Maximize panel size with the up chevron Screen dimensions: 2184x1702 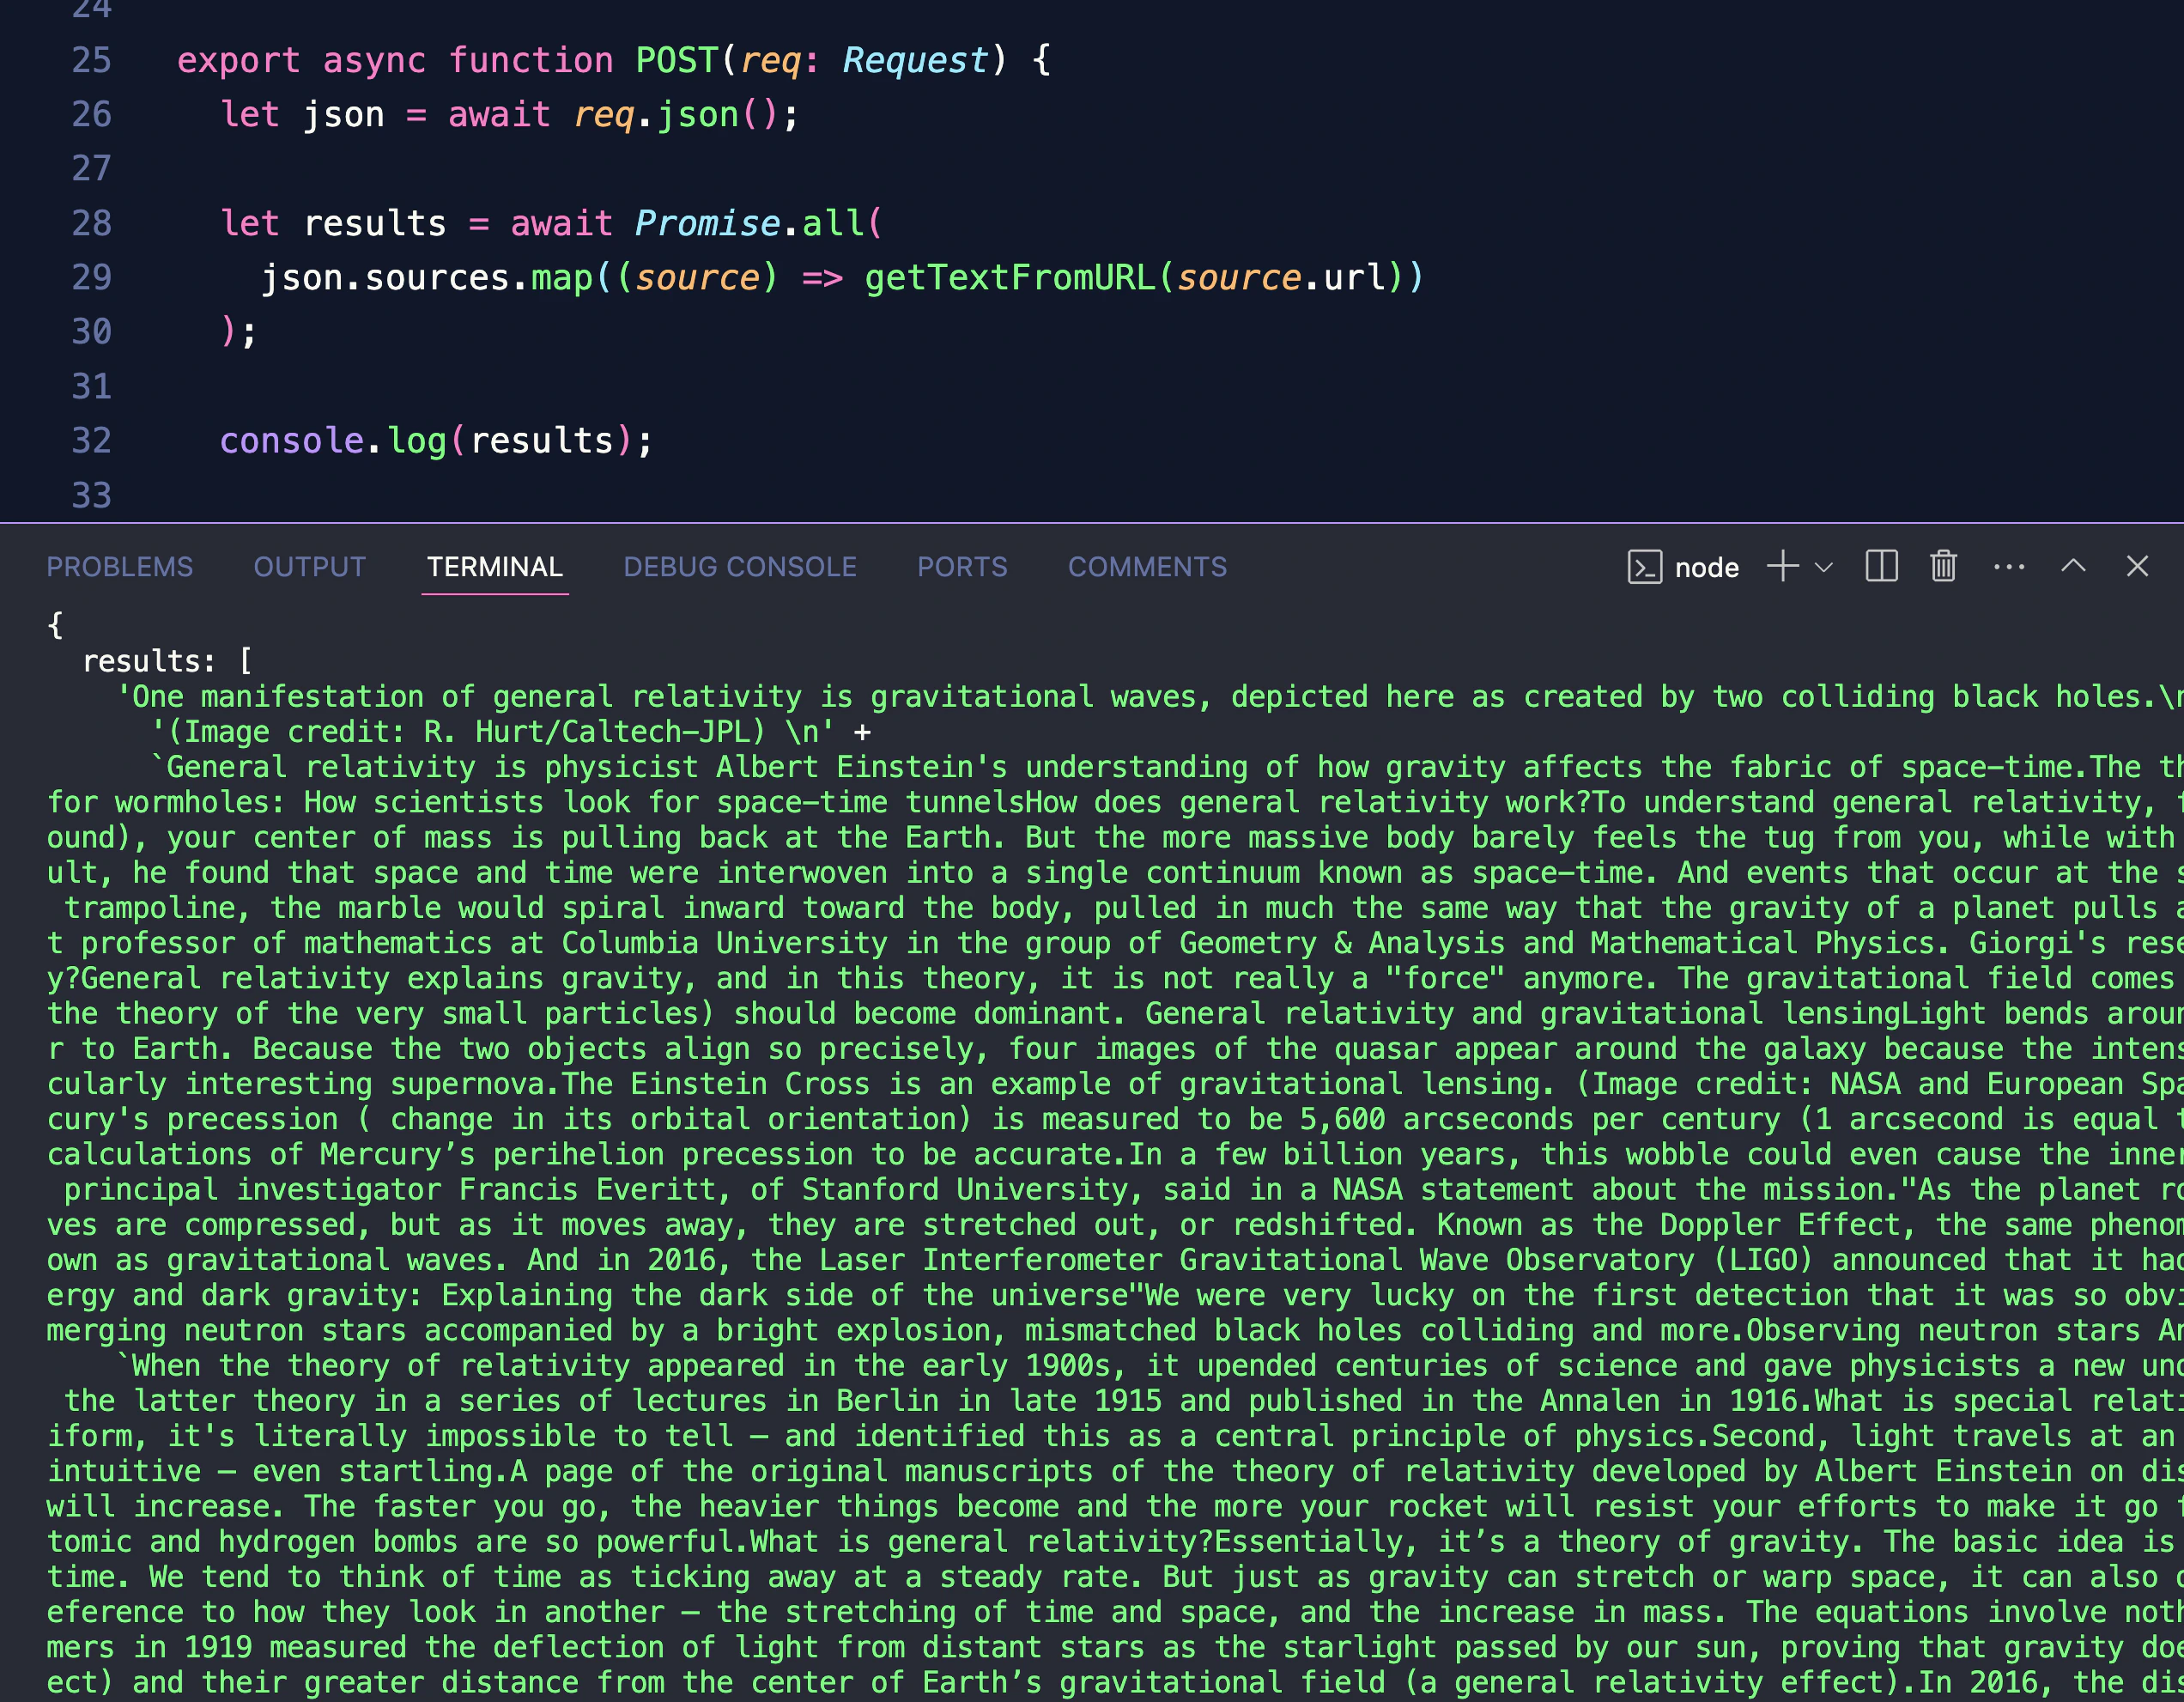click(x=2073, y=566)
